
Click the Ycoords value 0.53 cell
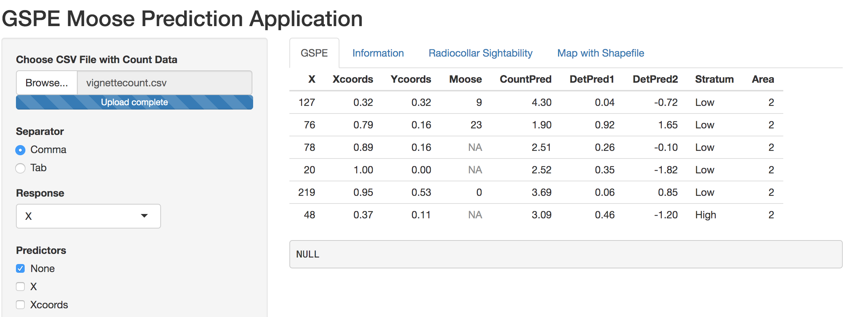(x=421, y=192)
